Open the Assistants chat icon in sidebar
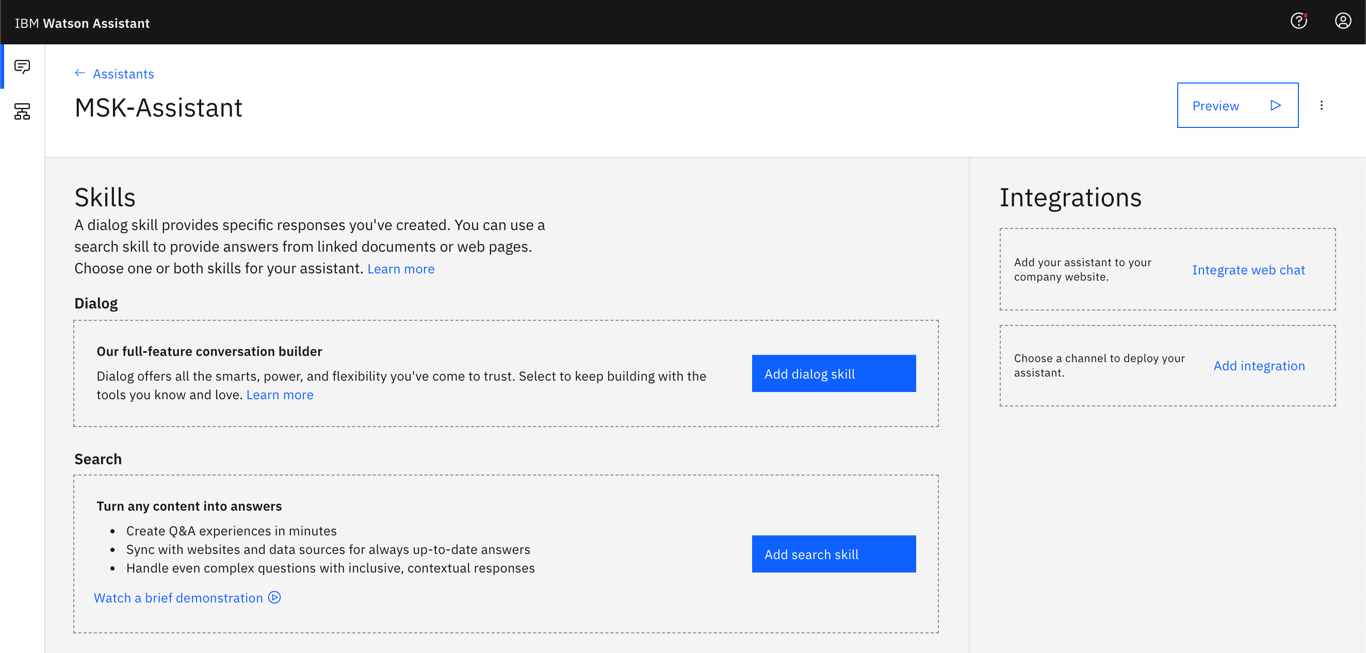The image size is (1366, 653). tap(22, 67)
